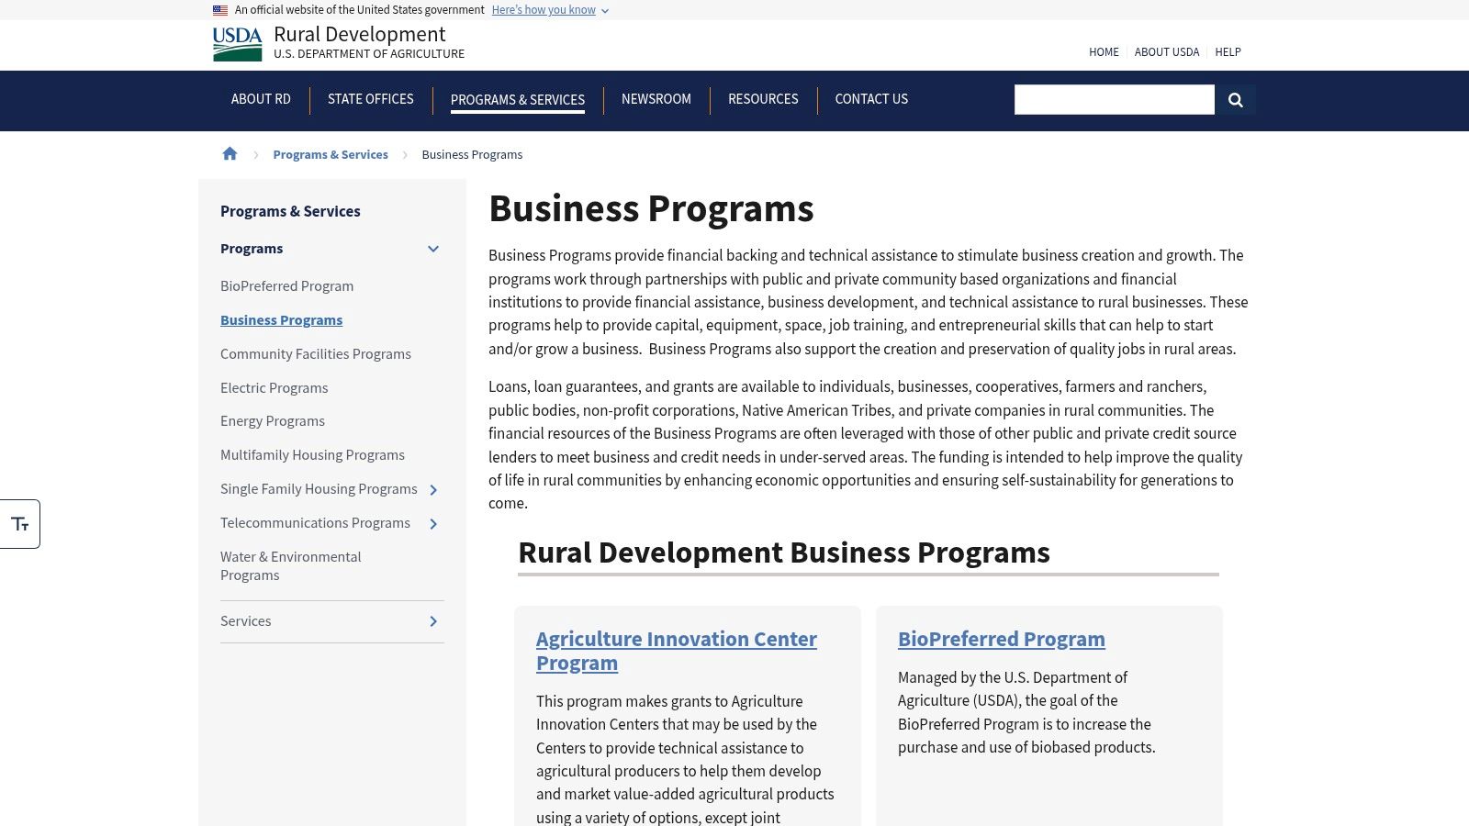This screenshot has height=826, width=1469.
Task: Select BioPreferred Program in sidebar
Action: pyautogui.click(x=286, y=286)
